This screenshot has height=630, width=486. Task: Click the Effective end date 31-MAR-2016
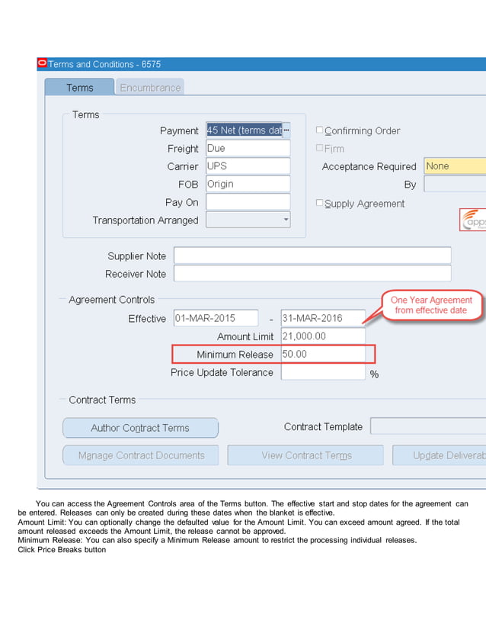(323, 318)
